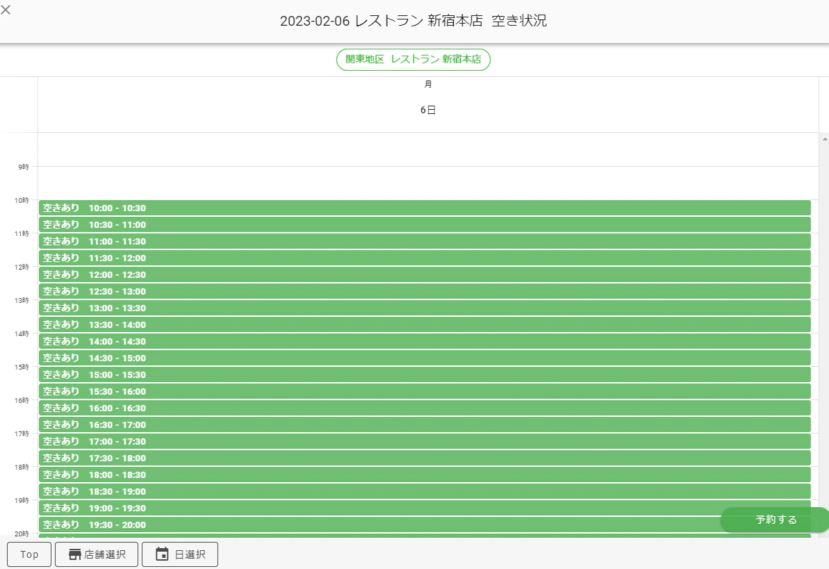Close the availability dialog with the X icon
Image resolution: width=829 pixels, height=569 pixels.
(6, 10)
